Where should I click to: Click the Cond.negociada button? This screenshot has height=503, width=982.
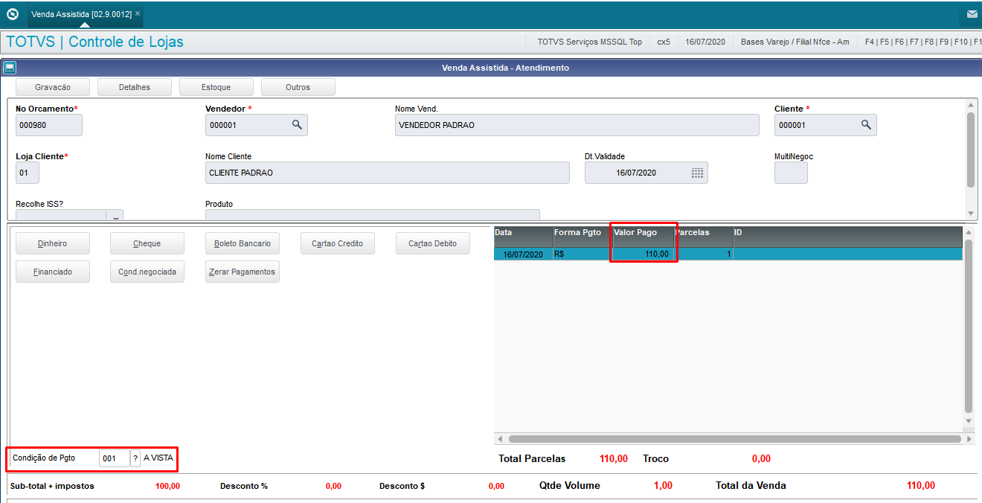(147, 272)
